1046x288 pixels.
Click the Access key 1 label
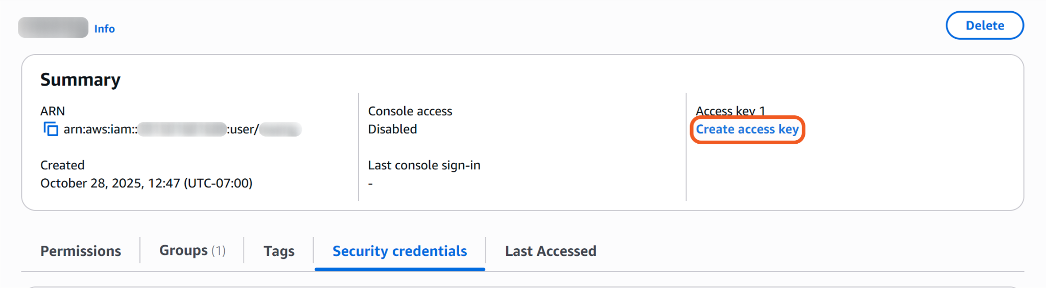coord(730,111)
